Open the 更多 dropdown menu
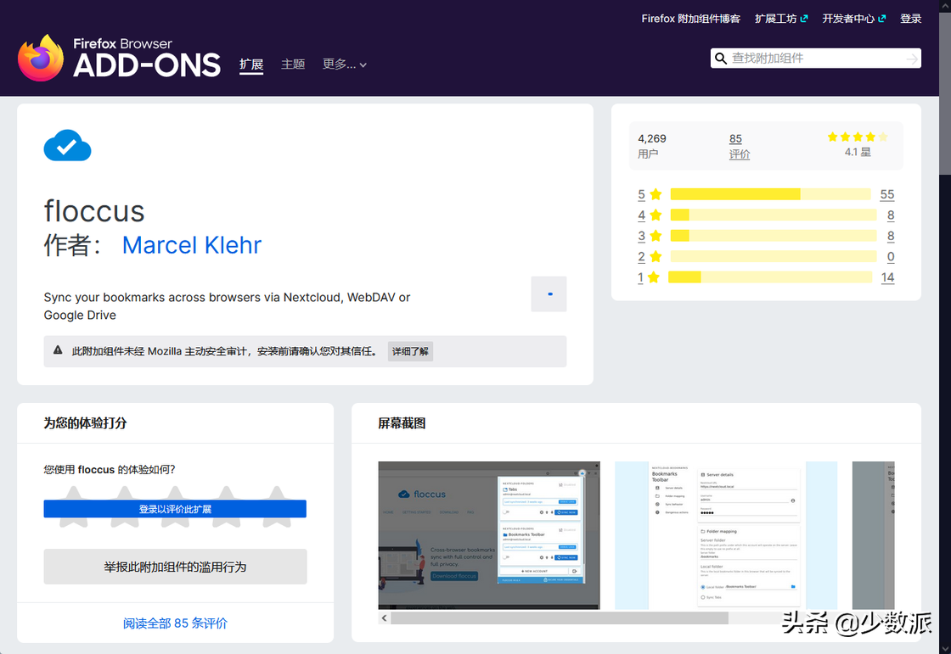951x654 pixels. tap(345, 64)
